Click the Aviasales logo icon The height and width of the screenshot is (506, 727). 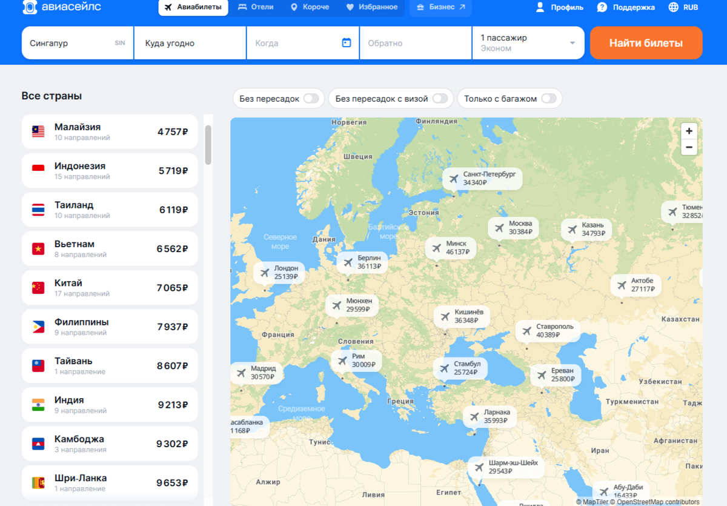coord(30,7)
